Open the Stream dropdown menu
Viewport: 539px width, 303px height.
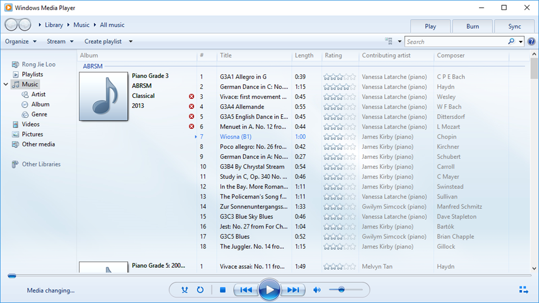coord(60,41)
